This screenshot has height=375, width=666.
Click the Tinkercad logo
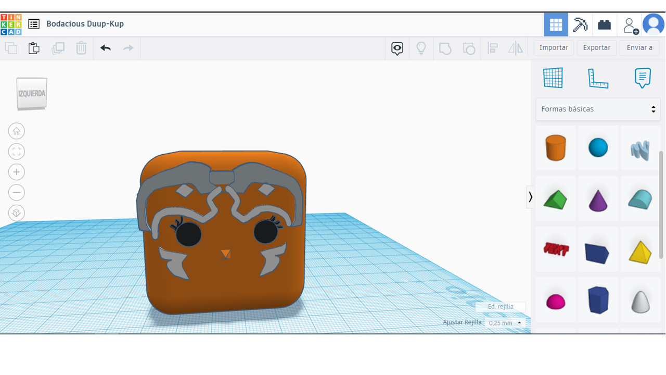[x=11, y=24]
